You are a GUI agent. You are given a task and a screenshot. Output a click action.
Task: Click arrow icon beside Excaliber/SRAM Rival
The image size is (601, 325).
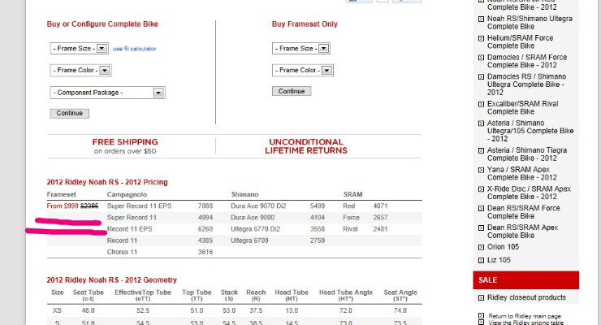point(481,104)
